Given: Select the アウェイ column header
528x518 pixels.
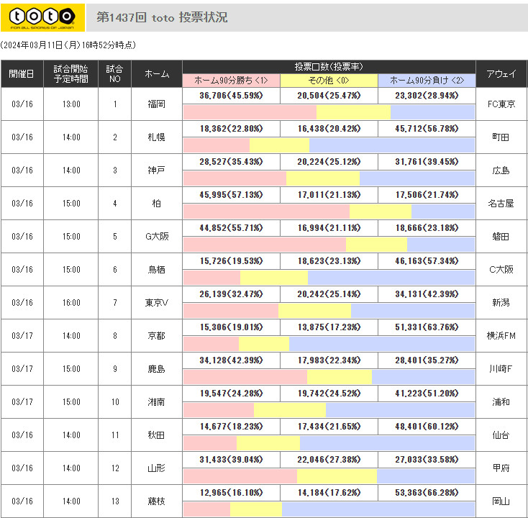Looking at the screenshot, I should [501, 74].
